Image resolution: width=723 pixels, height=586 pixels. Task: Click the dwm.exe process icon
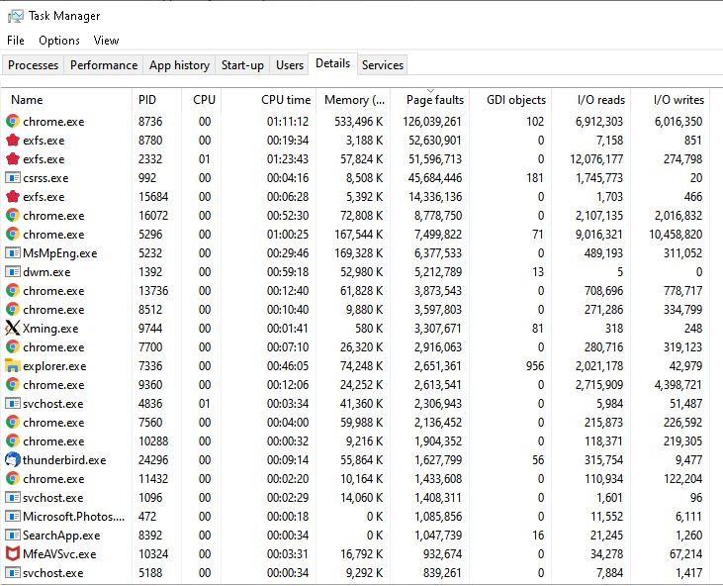[x=13, y=272]
